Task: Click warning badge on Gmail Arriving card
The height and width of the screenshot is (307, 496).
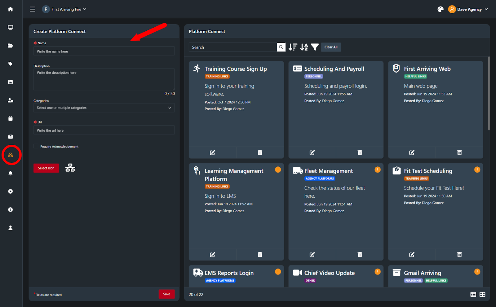Action: (477, 272)
